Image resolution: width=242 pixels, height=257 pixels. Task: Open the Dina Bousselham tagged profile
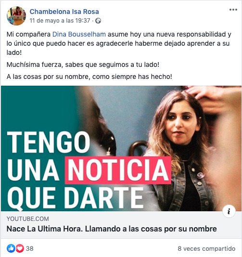pyautogui.click(x=79, y=35)
